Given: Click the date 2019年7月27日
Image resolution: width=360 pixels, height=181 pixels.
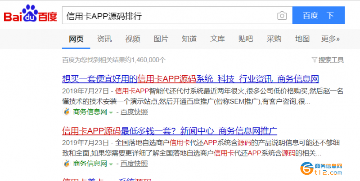Looking at the screenshot, I should [85, 91].
